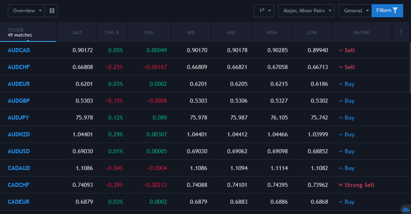
Task: Sort by the LAST column header
Action: tap(77, 32)
